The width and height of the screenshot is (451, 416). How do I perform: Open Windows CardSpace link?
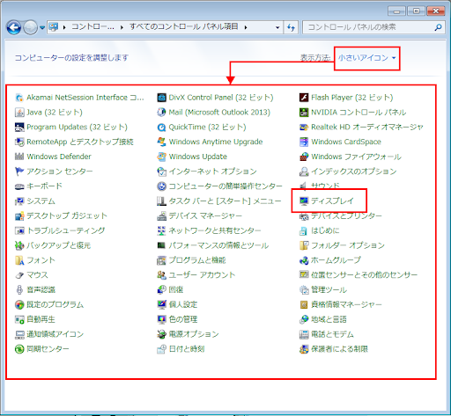[x=346, y=142]
